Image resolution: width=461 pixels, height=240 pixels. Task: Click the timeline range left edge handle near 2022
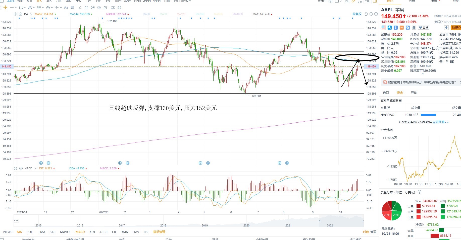pos(320,221)
